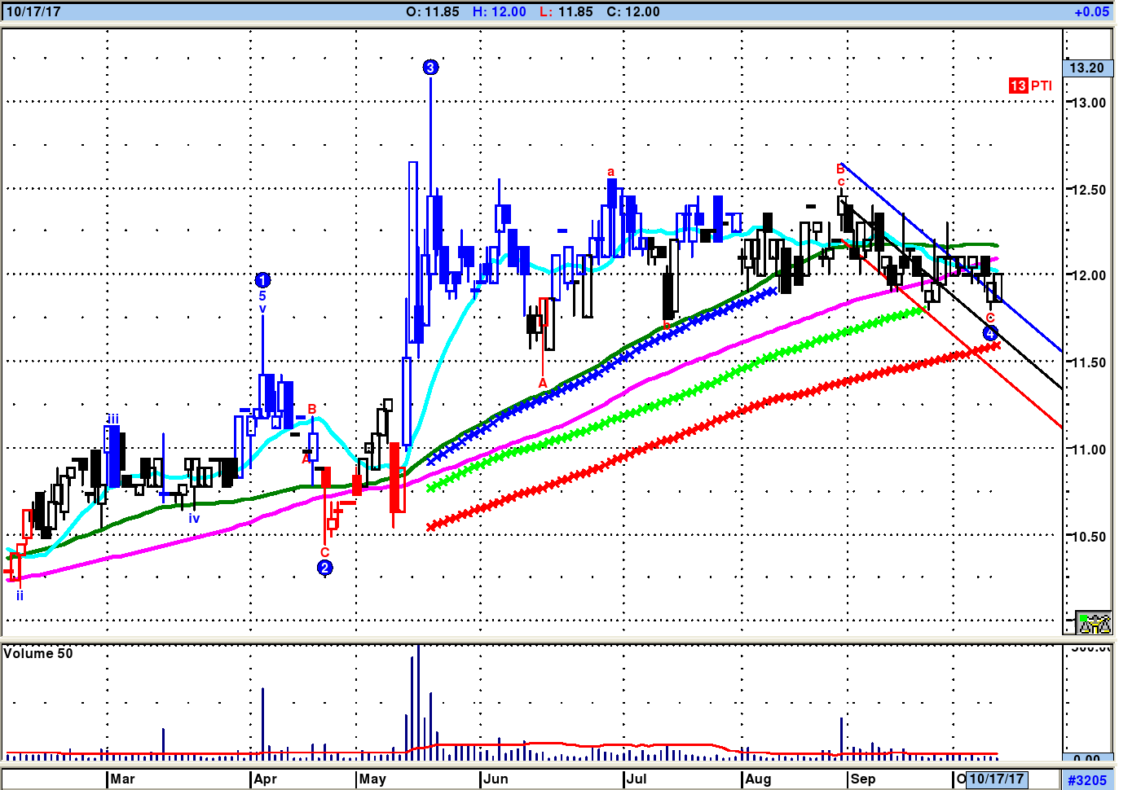Viewport: 1141px width, 790px height.
Task: Click the +0.05 change value in header
Action: (1091, 11)
